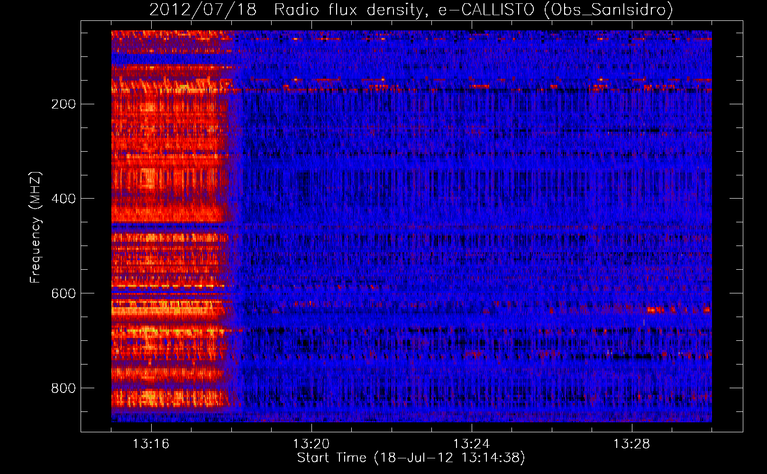The height and width of the screenshot is (474, 767).
Task: Click the 'Start Time (18-Jul-12 13:14:38)' label
Action: pyautogui.click(x=411, y=458)
